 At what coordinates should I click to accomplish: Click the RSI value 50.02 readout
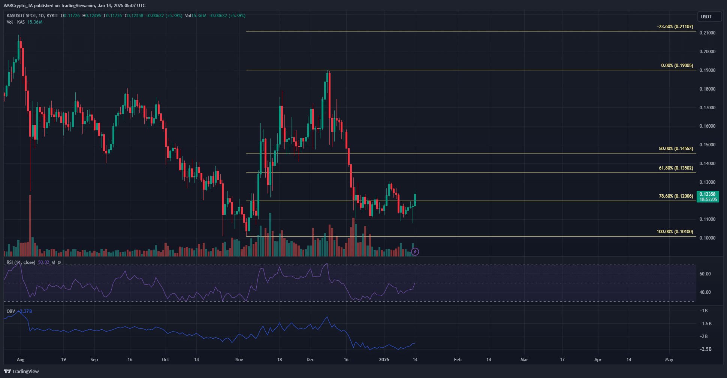click(43, 262)
